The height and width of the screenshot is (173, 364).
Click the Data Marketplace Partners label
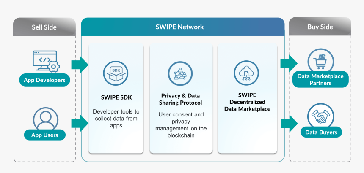click(320, 79)
